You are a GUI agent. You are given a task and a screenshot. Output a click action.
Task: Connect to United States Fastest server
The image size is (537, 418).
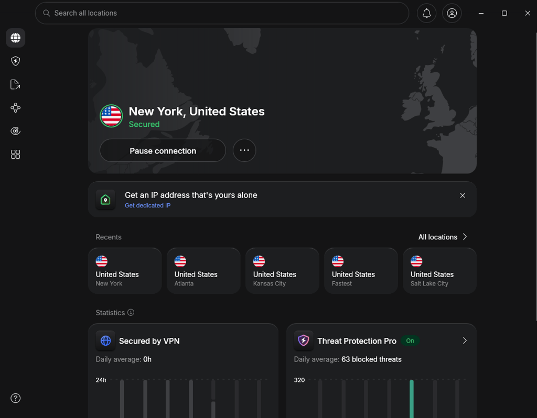point(361,271)
